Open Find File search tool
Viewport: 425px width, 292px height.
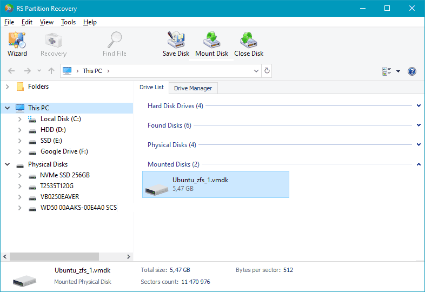115,44
